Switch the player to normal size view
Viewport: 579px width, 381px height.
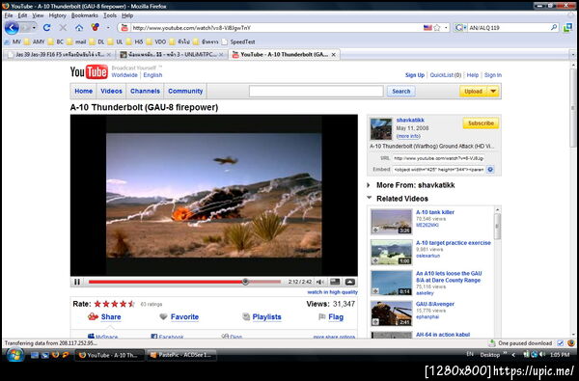[x=335, y=282]
